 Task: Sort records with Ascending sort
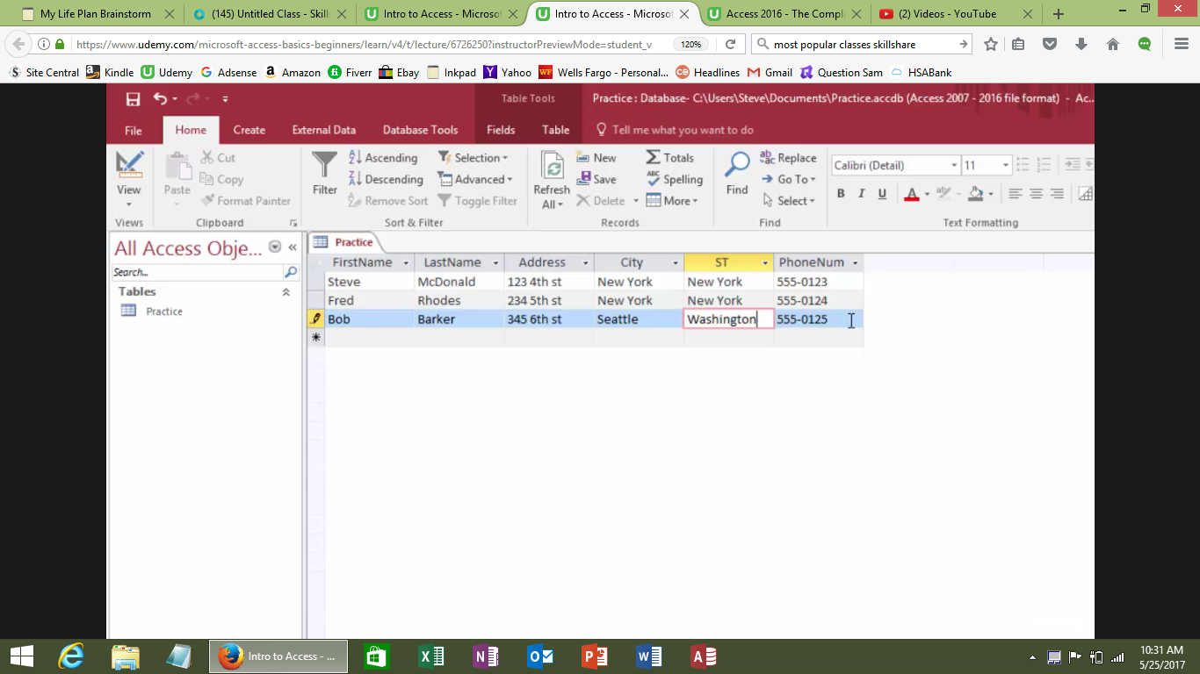384,157
